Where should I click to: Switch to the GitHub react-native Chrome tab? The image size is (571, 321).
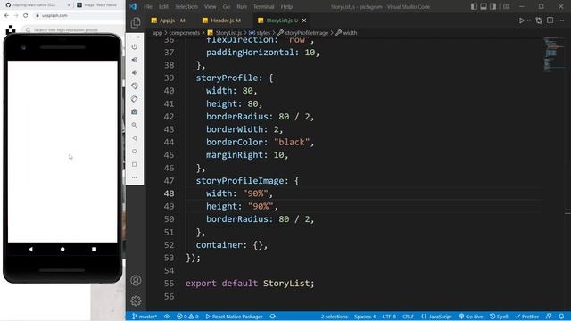(35, 5)
